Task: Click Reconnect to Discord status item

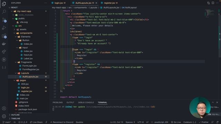Action: tap(62, 122)
